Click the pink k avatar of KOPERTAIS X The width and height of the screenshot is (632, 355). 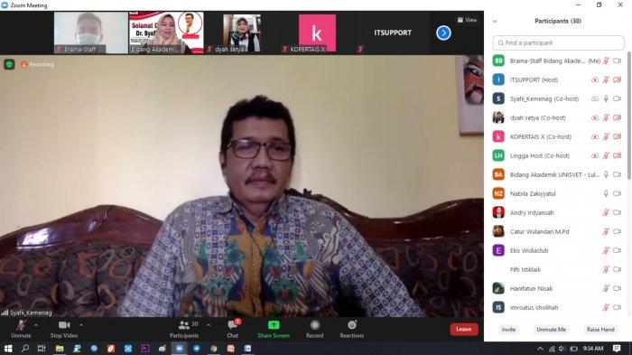pyautogui.click(x=498, y=136)
